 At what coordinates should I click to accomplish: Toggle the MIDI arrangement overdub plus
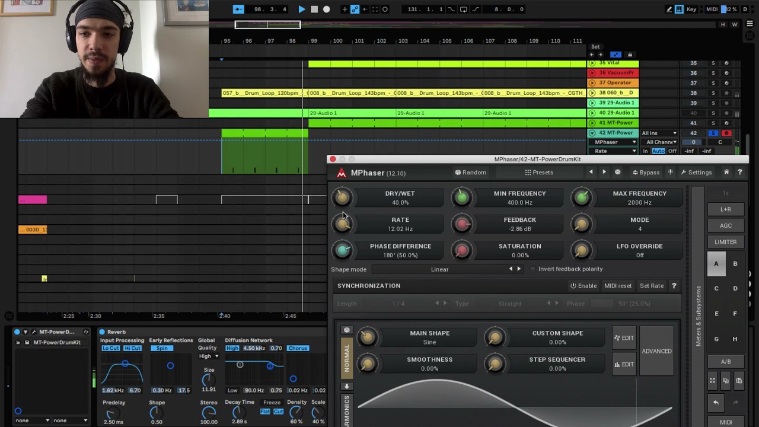[345, 9]
